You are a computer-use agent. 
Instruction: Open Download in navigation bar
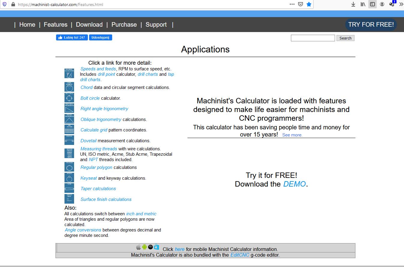point(89,25)
